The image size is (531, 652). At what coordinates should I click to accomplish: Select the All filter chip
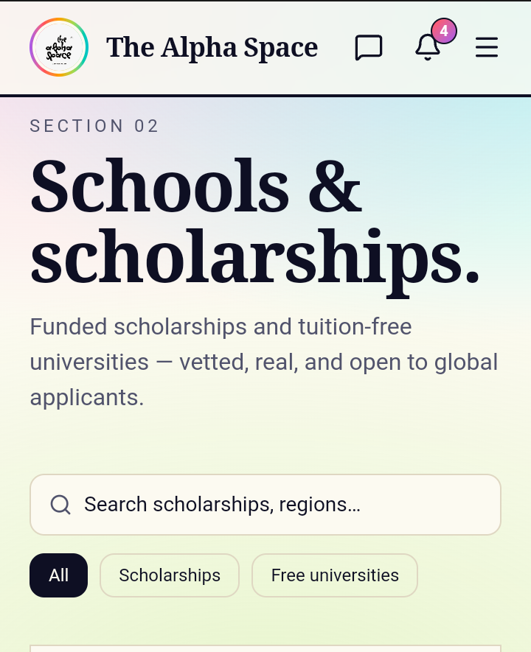[x=59, y=575]
